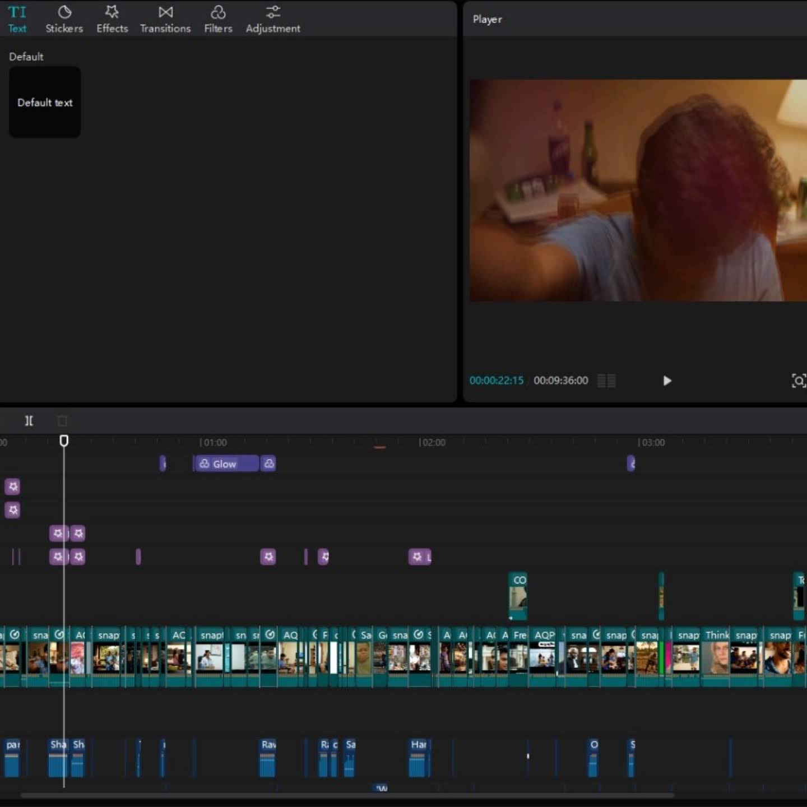Select the Glow filter clip

(x=226, y=463)
